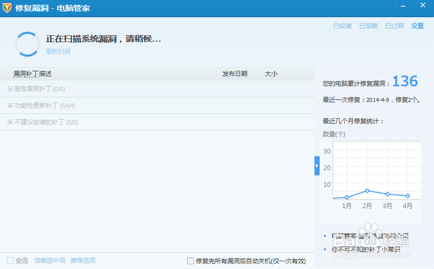The width and height of the screenshot is (434, 269).
Task: Open 设置 settings link
Action: point(417,26)
